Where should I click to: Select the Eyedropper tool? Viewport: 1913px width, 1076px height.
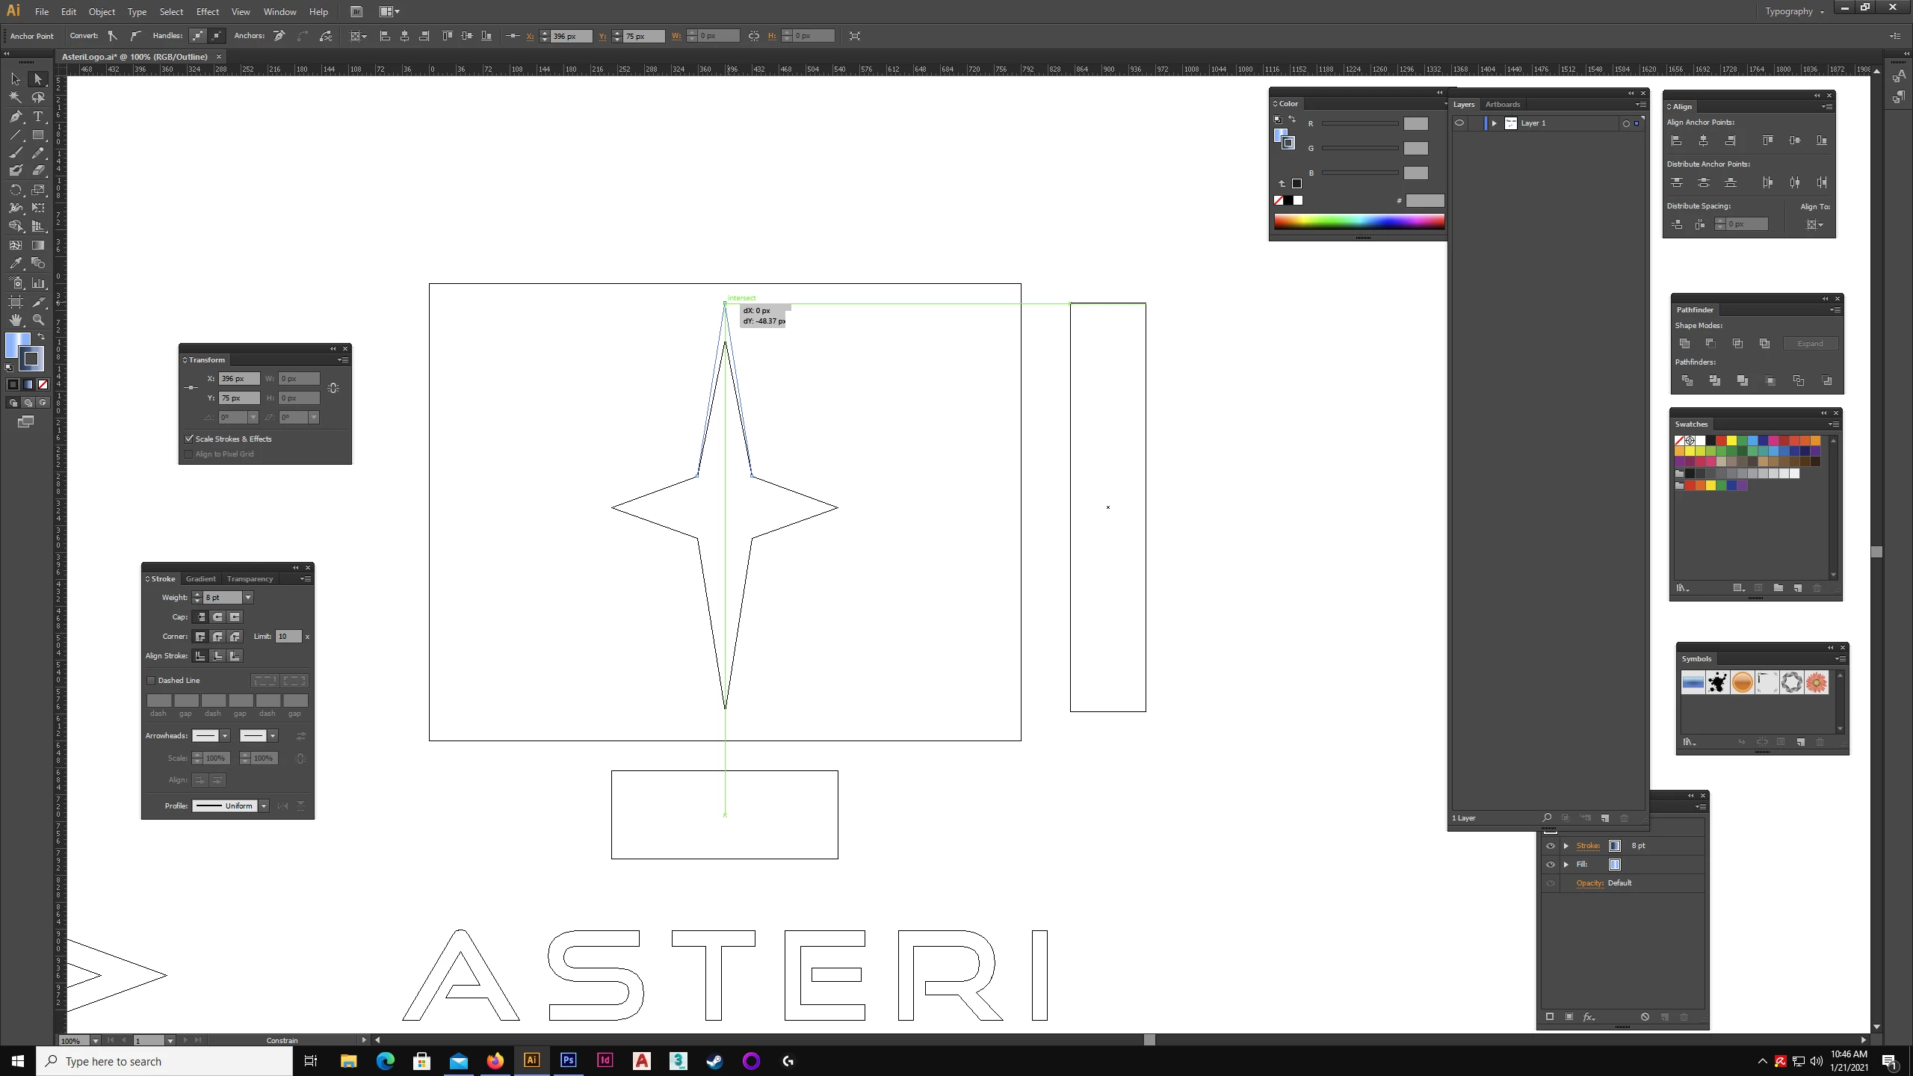[x=16, y=264]
